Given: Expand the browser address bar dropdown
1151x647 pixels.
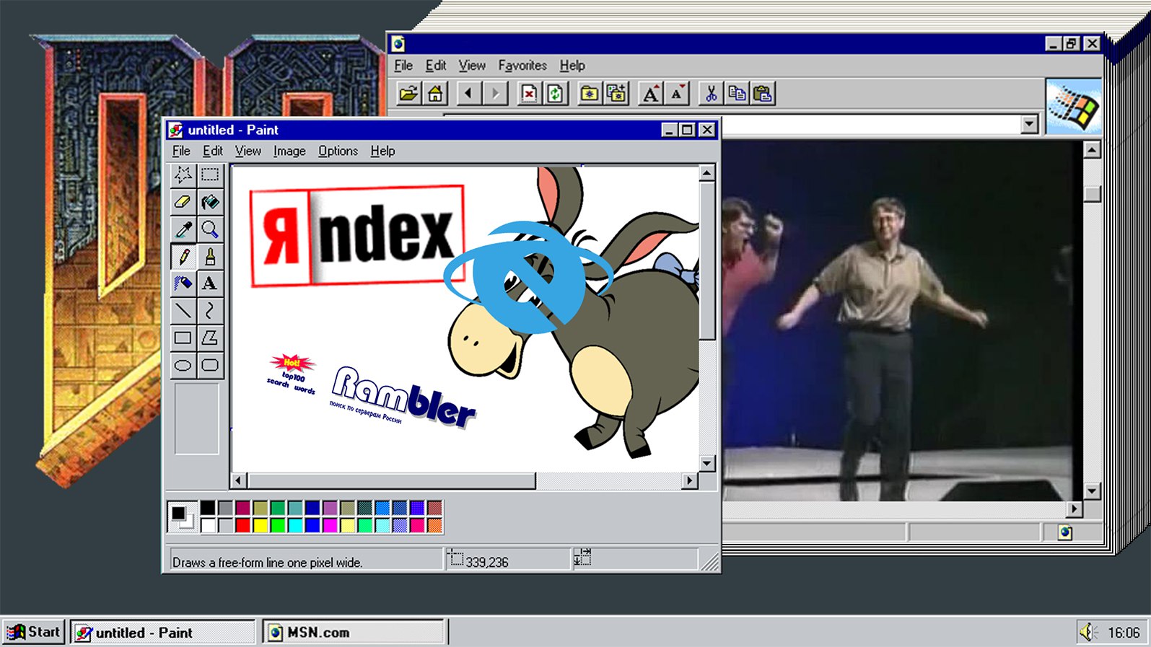Looking at the screenshot, I should pyautogui.click(x=1029, y=124).
